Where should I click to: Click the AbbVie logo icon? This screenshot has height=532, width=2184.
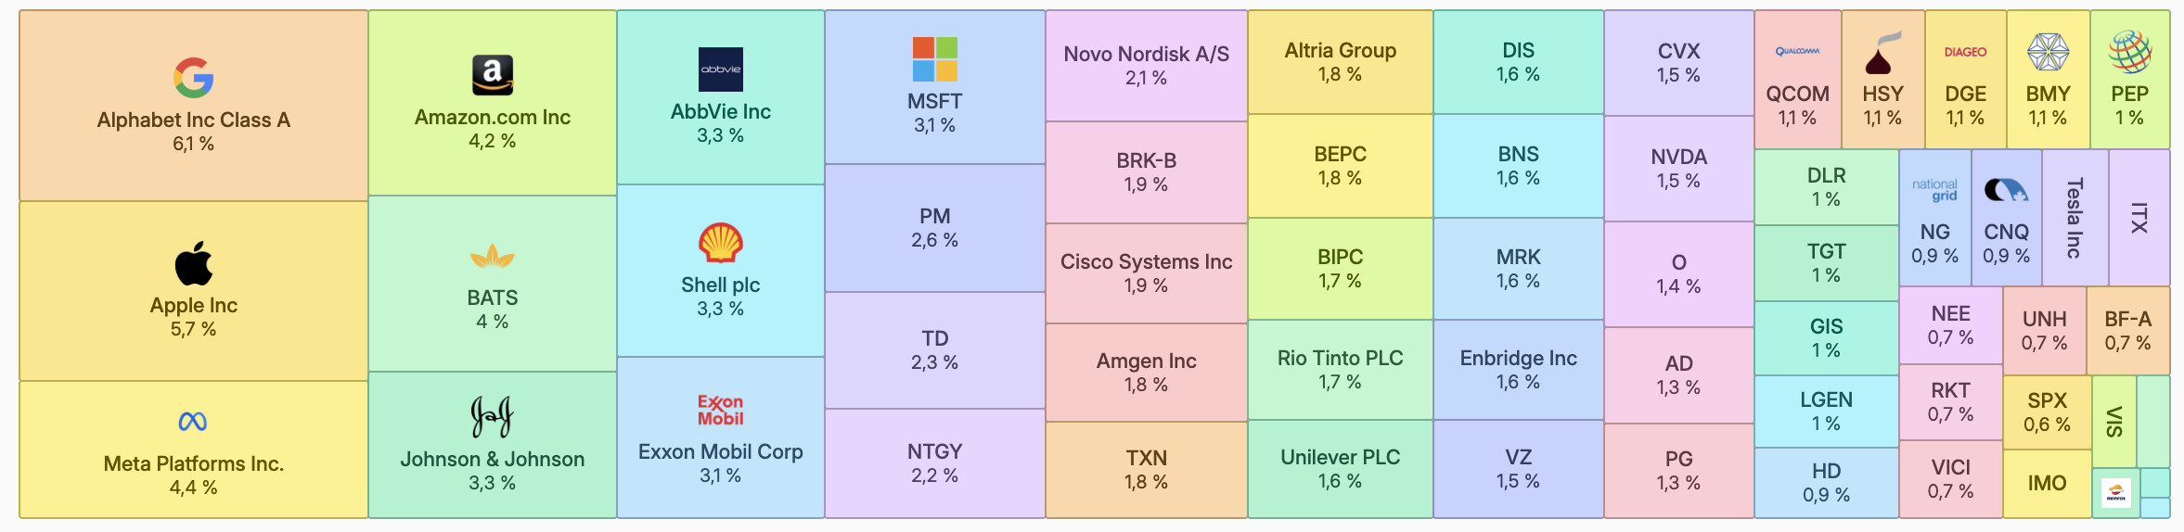(x=721, y=70)
